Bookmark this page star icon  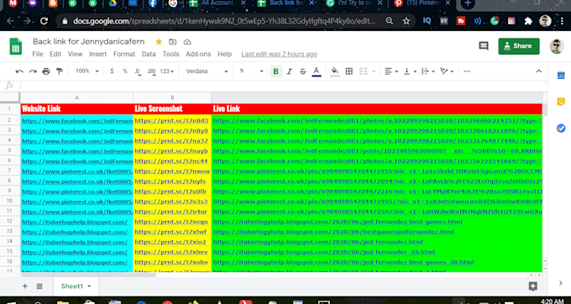(x=406, y=21)
